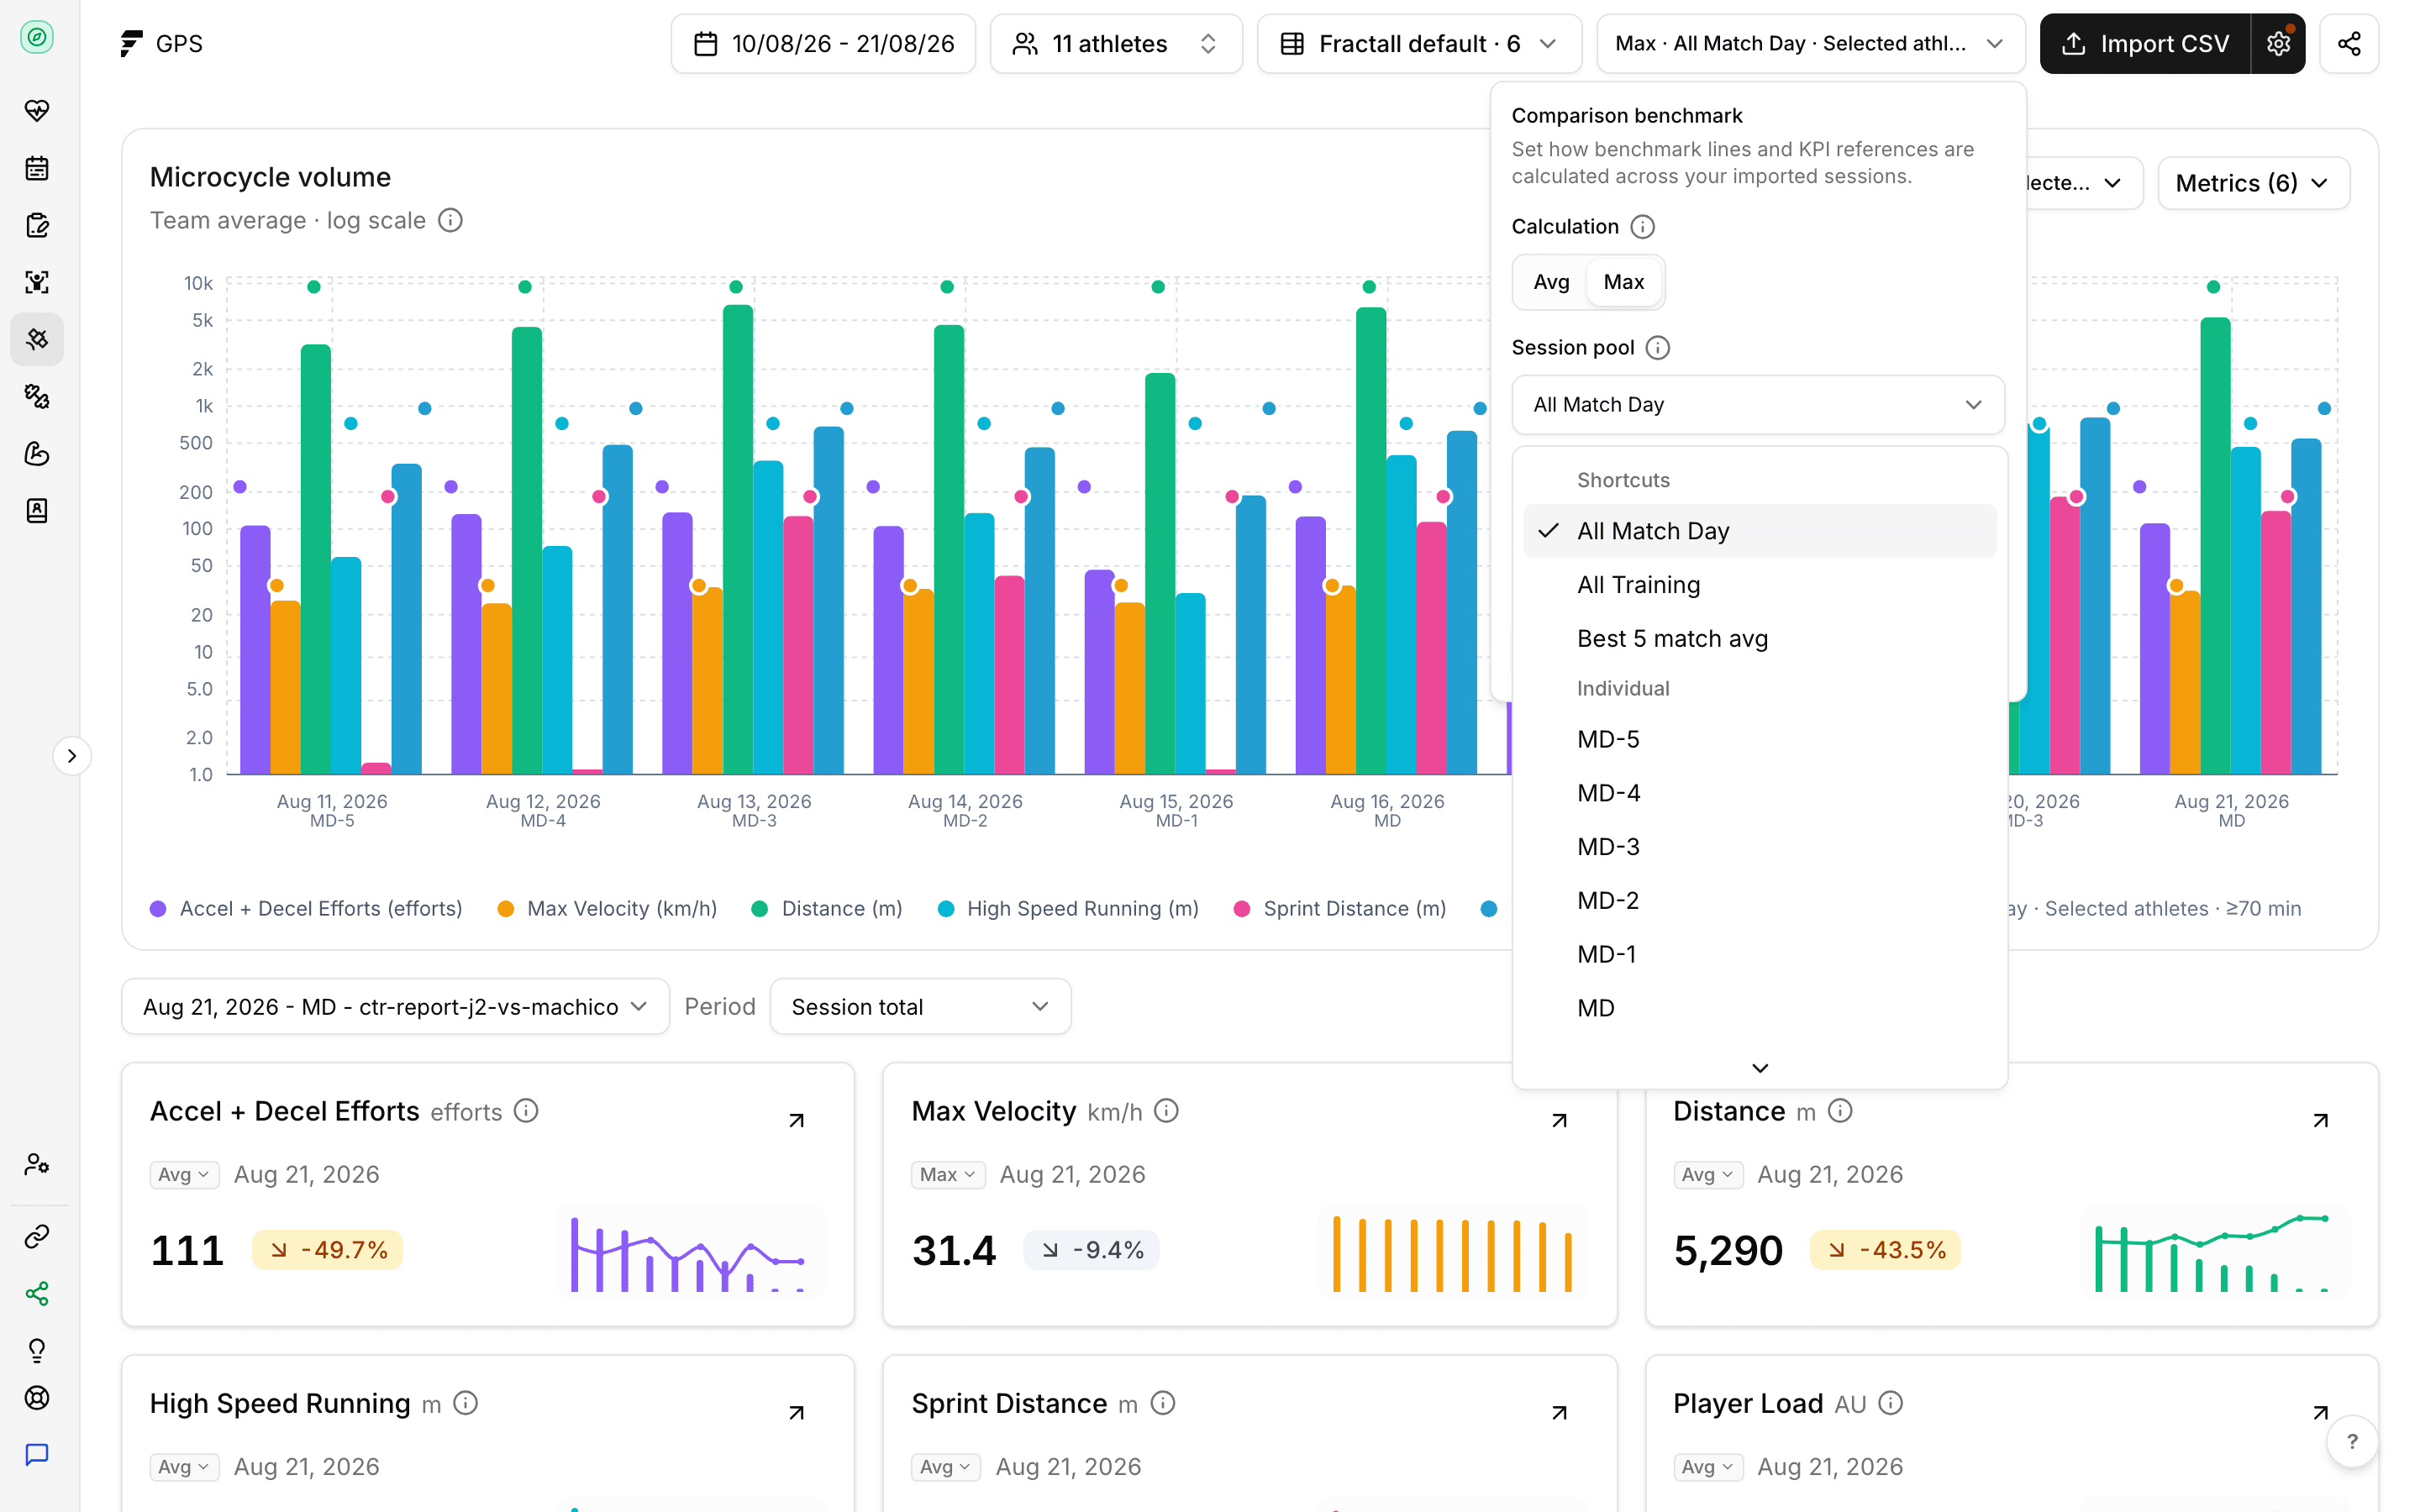This screenshot has height=1512, width=2420.
Task: Open the chat message sidebar icon
Action: (x=37, y=1455)
